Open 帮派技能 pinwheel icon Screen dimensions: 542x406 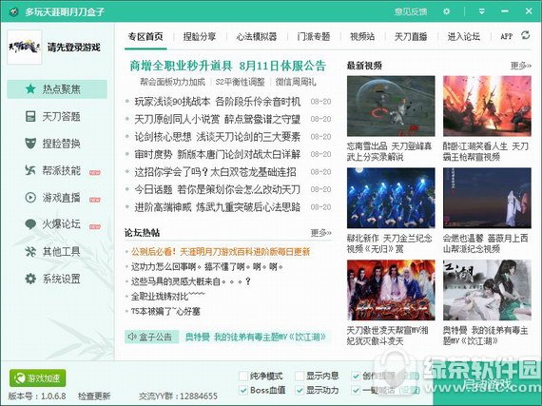pyautogui.click(x=30, y=170)
